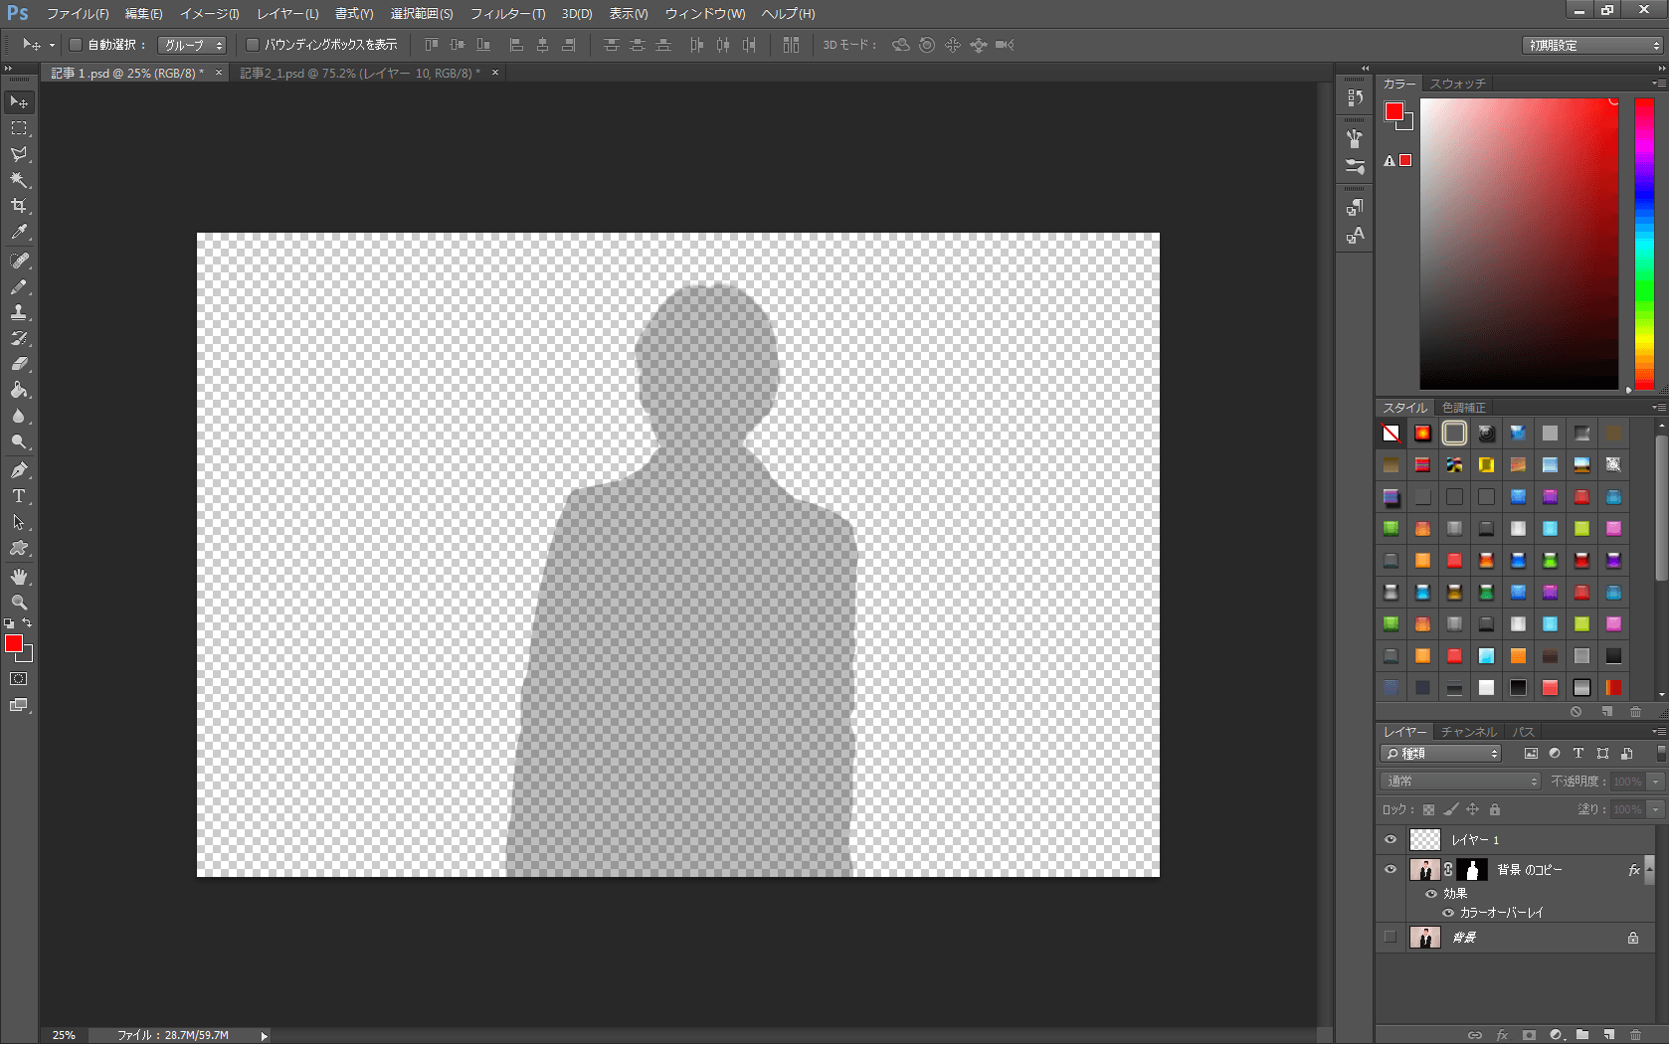Select the Eraser tool

pyautogui.click(x=19, y=364)
